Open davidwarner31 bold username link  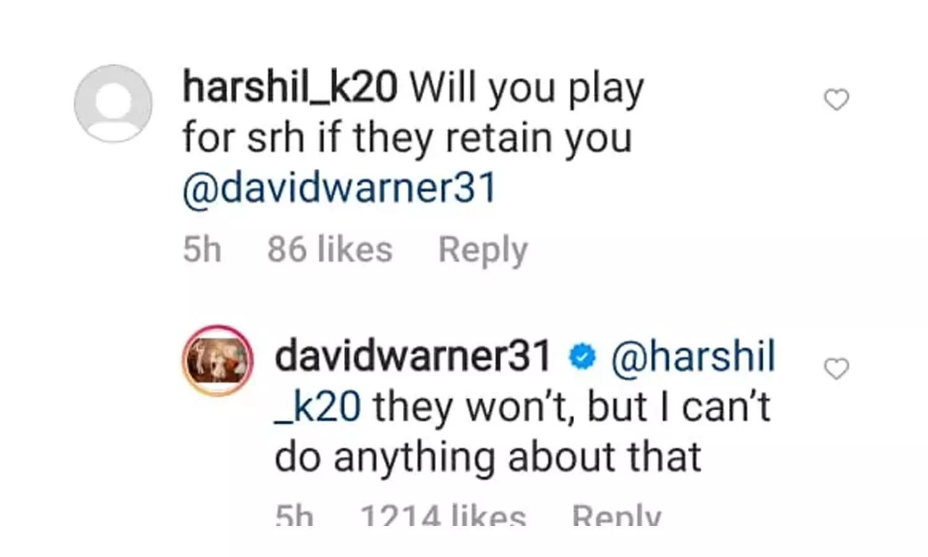pos(413,356)
